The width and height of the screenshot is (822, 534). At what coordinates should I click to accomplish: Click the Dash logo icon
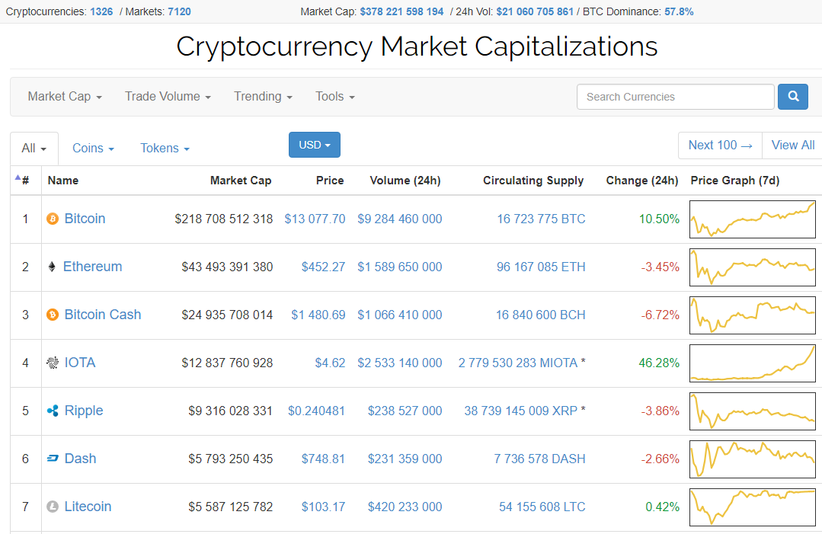[53, 459]
